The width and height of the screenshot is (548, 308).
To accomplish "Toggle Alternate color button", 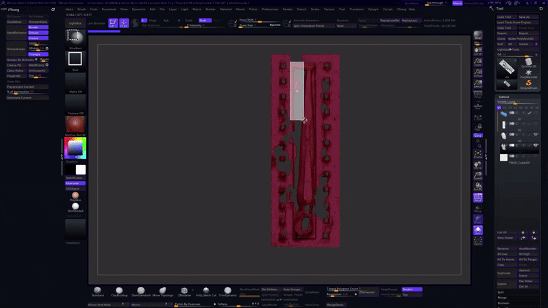I will pos(75,183).
